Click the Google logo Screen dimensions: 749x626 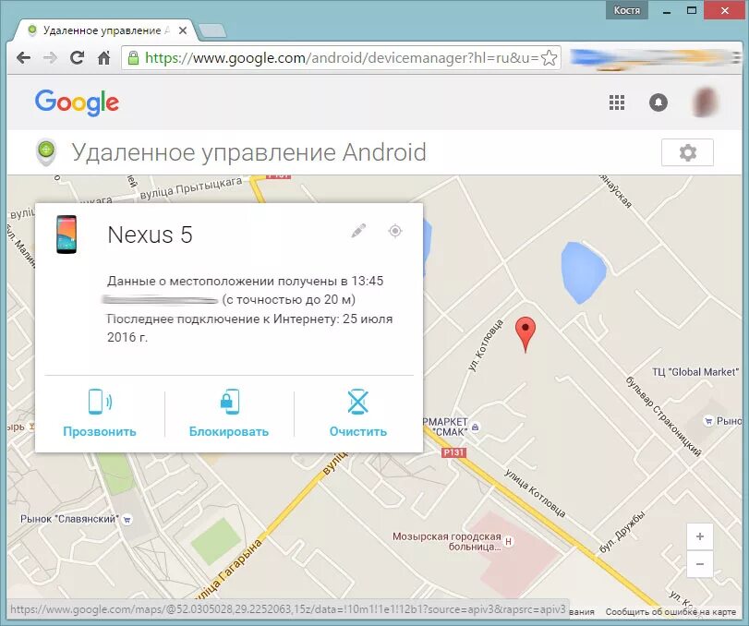coord(77,102)
